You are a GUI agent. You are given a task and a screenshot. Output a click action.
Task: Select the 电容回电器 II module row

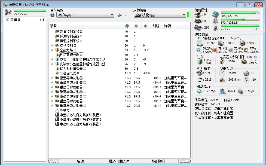point(119,73)
